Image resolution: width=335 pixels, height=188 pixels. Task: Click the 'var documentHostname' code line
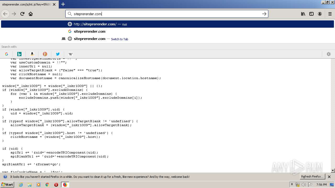[86, 78]
